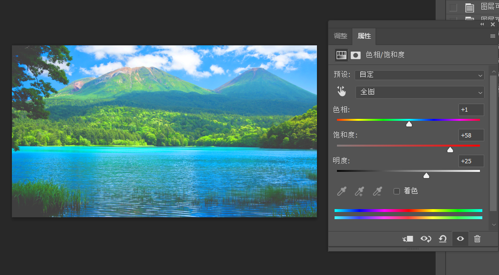Viewport: 499px width, 275px height.
Task: Click the landscape image on the canvas
Action: click(x=164, y=131)
